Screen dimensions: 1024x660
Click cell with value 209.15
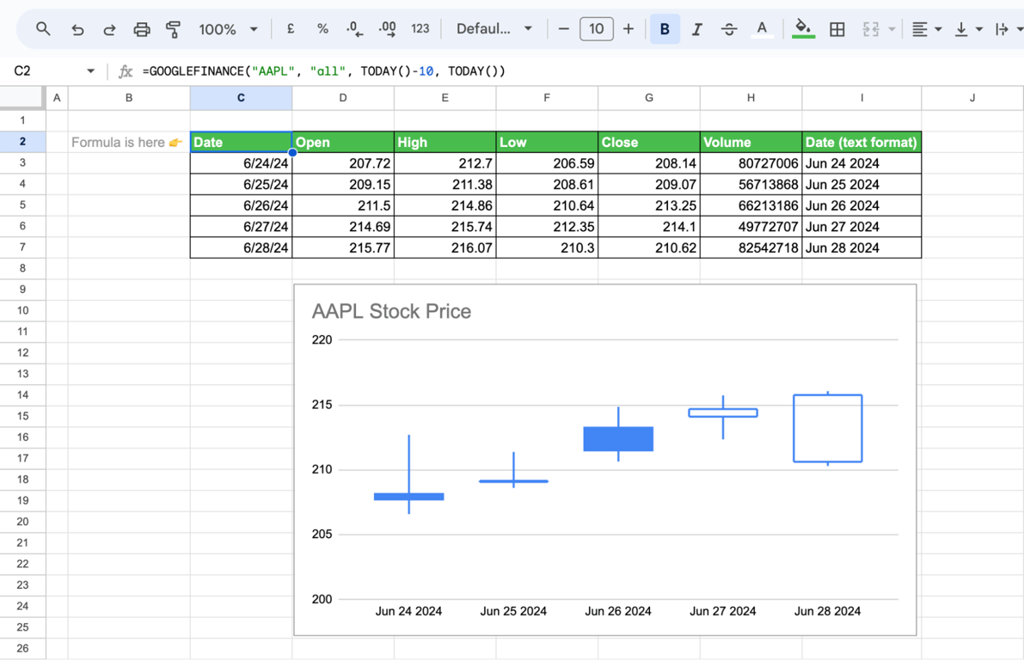[x=343, y=184]
